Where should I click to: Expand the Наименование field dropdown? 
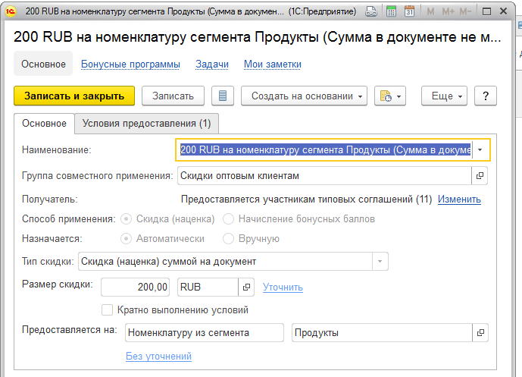coord(480,150)
